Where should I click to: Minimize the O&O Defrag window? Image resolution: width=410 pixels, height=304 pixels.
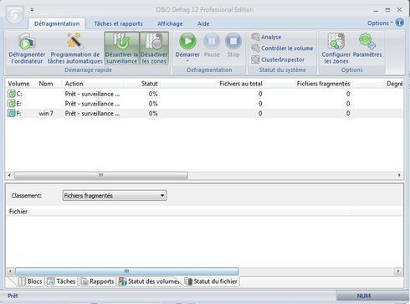376,10
